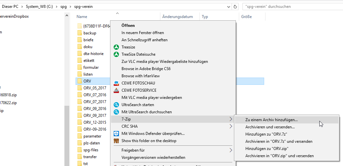The image size is (343, 166).
Task: Click the Show this folder on desktop icon
Action: [x=116, y=141]
